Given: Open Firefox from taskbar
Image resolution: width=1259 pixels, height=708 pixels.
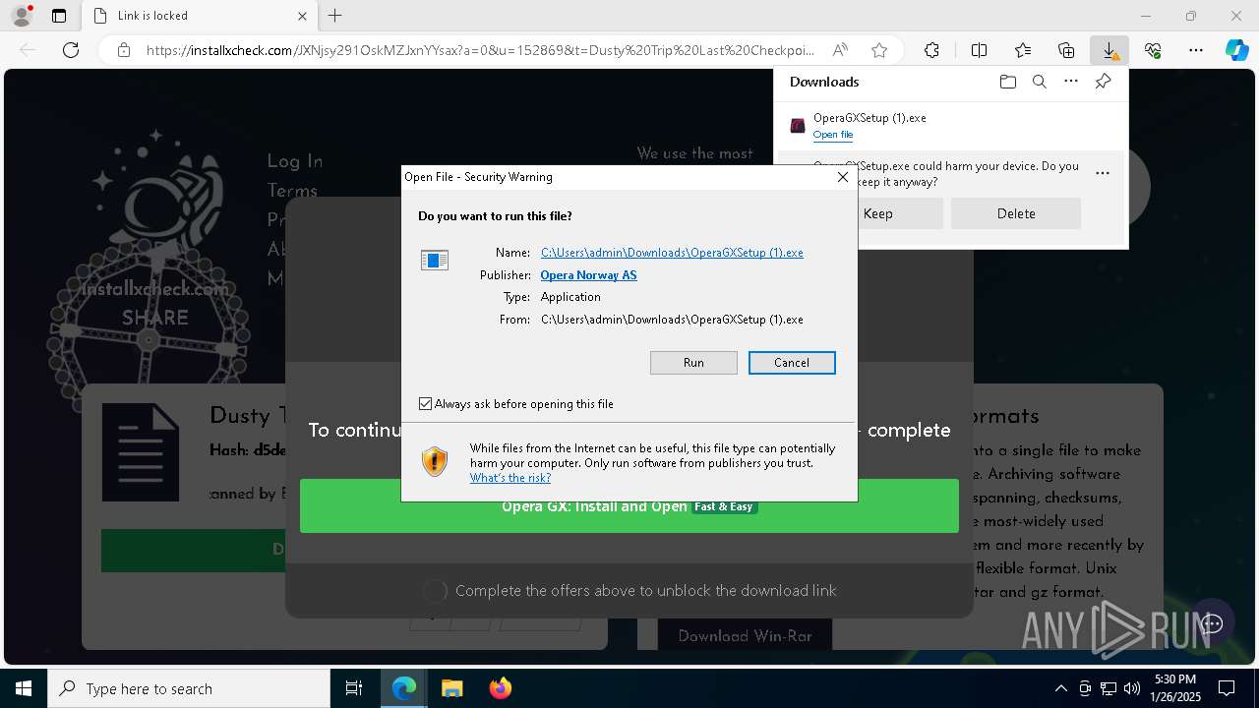Looking at the screenshot, I should [x=500, y=688].
